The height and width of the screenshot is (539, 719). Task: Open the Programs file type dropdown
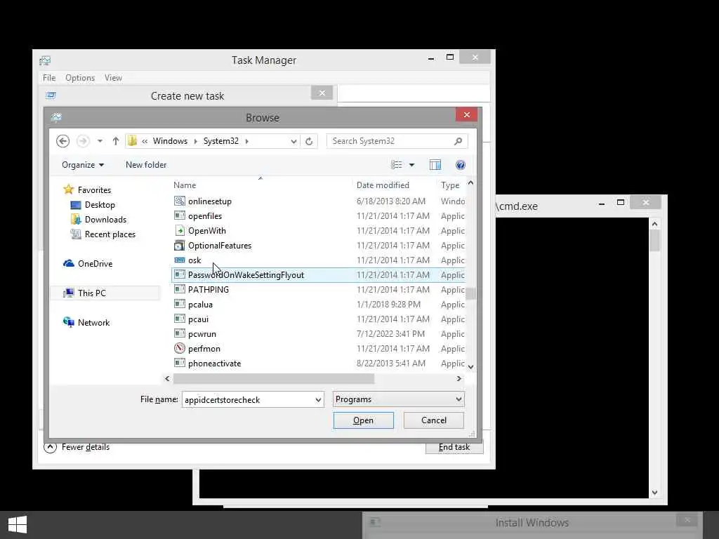coord(398,399)
